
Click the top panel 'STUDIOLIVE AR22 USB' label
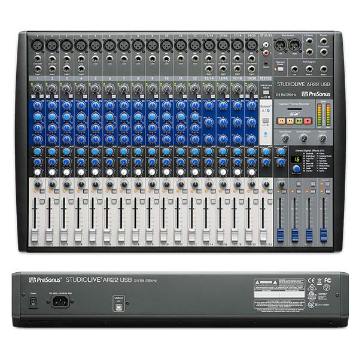[303, 84]
